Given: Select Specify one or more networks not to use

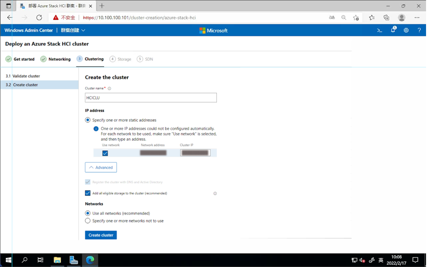Looking at the screenshot, I should [88, 221].
